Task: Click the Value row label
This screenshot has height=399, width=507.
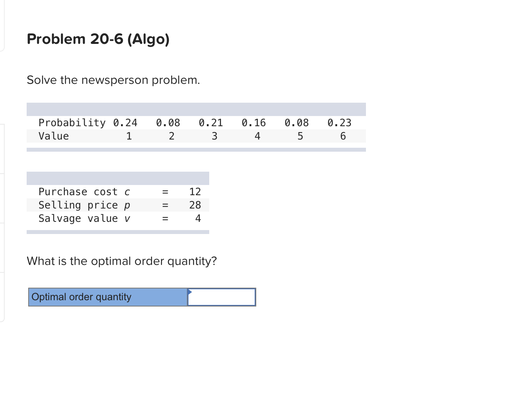Action: click(53, 136)
